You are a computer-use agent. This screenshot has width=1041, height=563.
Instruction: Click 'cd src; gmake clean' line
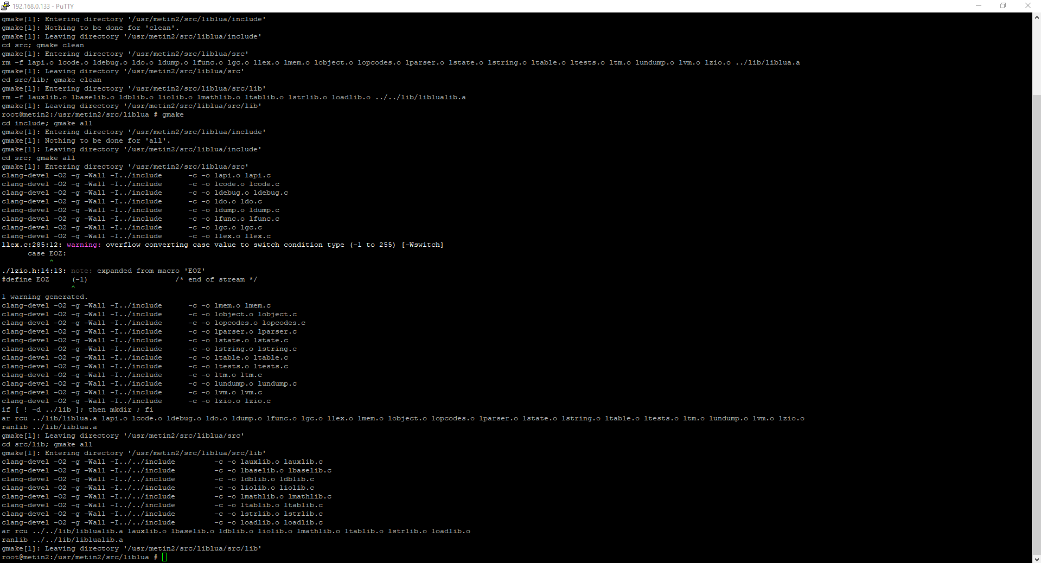pos(43,45)
